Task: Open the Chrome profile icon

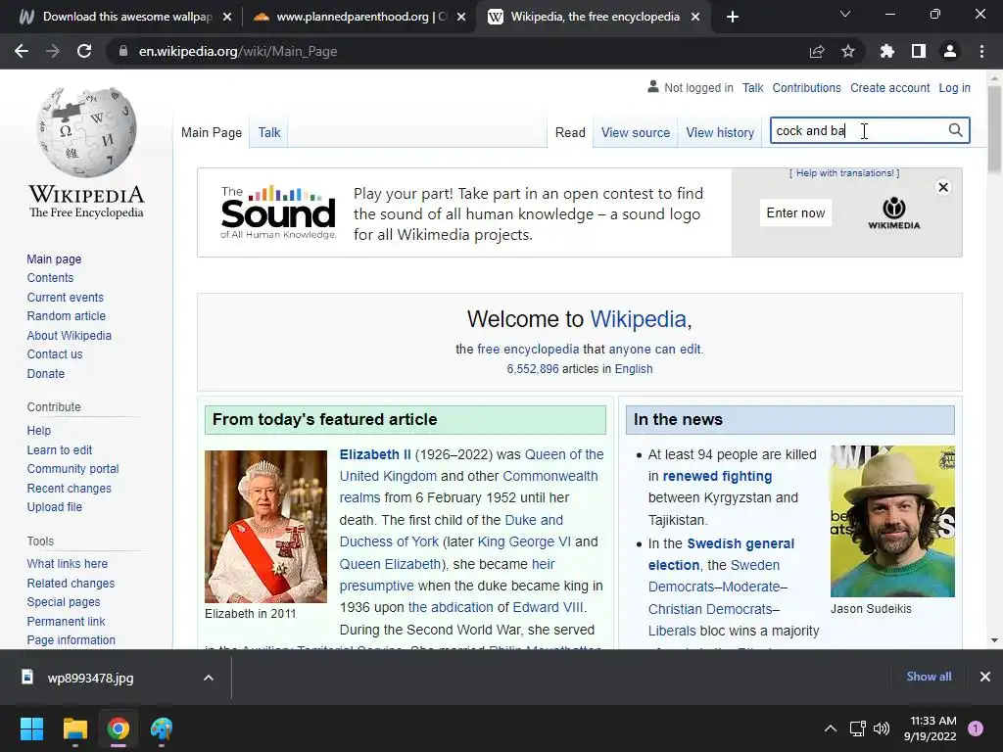Action: click(x=950, y=51)
